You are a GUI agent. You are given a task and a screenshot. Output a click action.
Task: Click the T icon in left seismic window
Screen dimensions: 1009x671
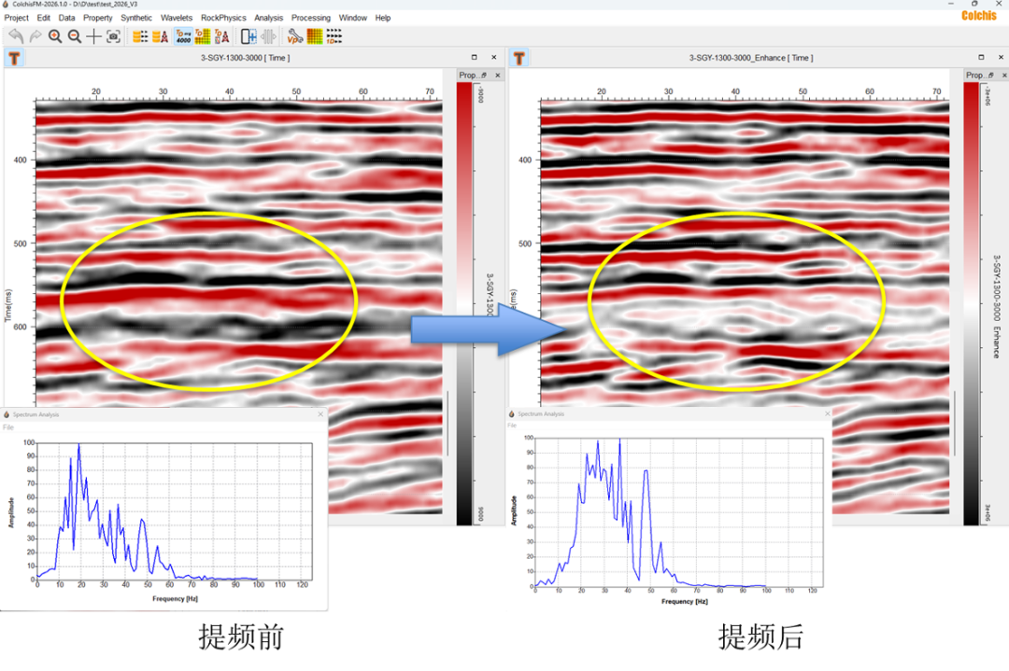coord(14,58)
